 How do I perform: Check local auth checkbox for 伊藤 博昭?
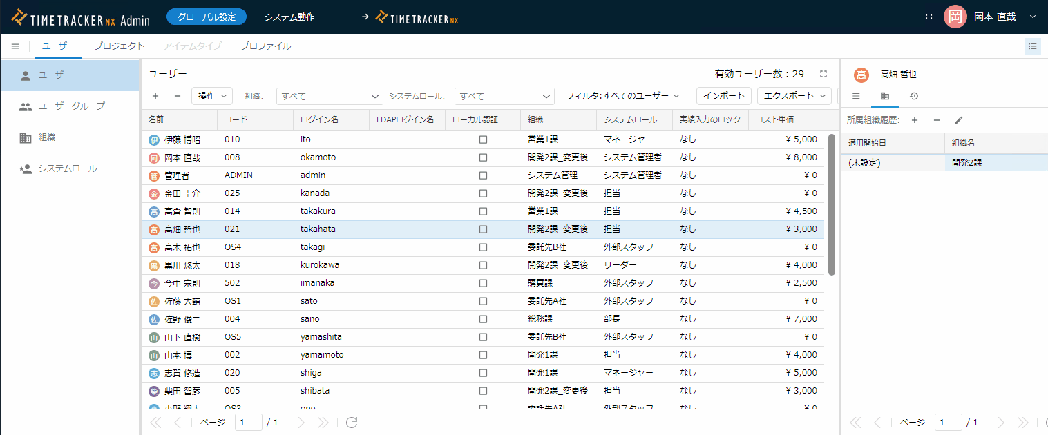point(483,139)
